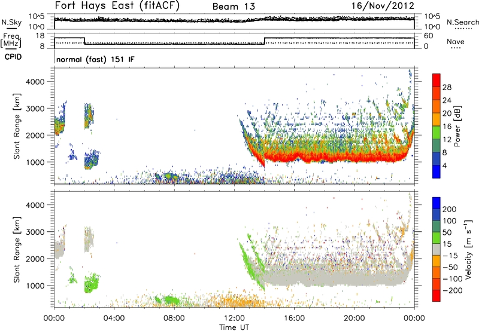Click the "24" power colorbar label

pos(447,100)
